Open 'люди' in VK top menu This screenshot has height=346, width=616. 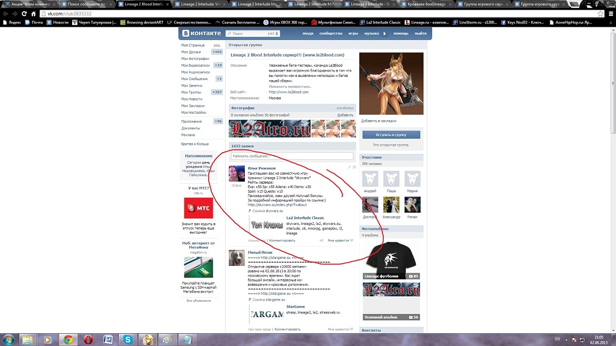pyautogui.click(x=307, y=33)
